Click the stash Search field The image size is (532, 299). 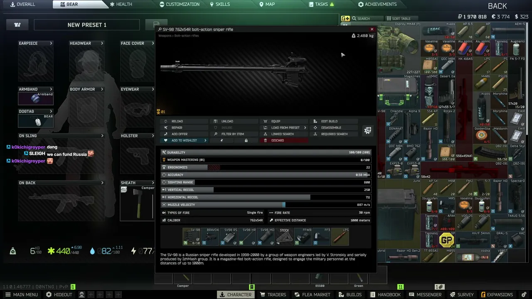click(367, 19)
